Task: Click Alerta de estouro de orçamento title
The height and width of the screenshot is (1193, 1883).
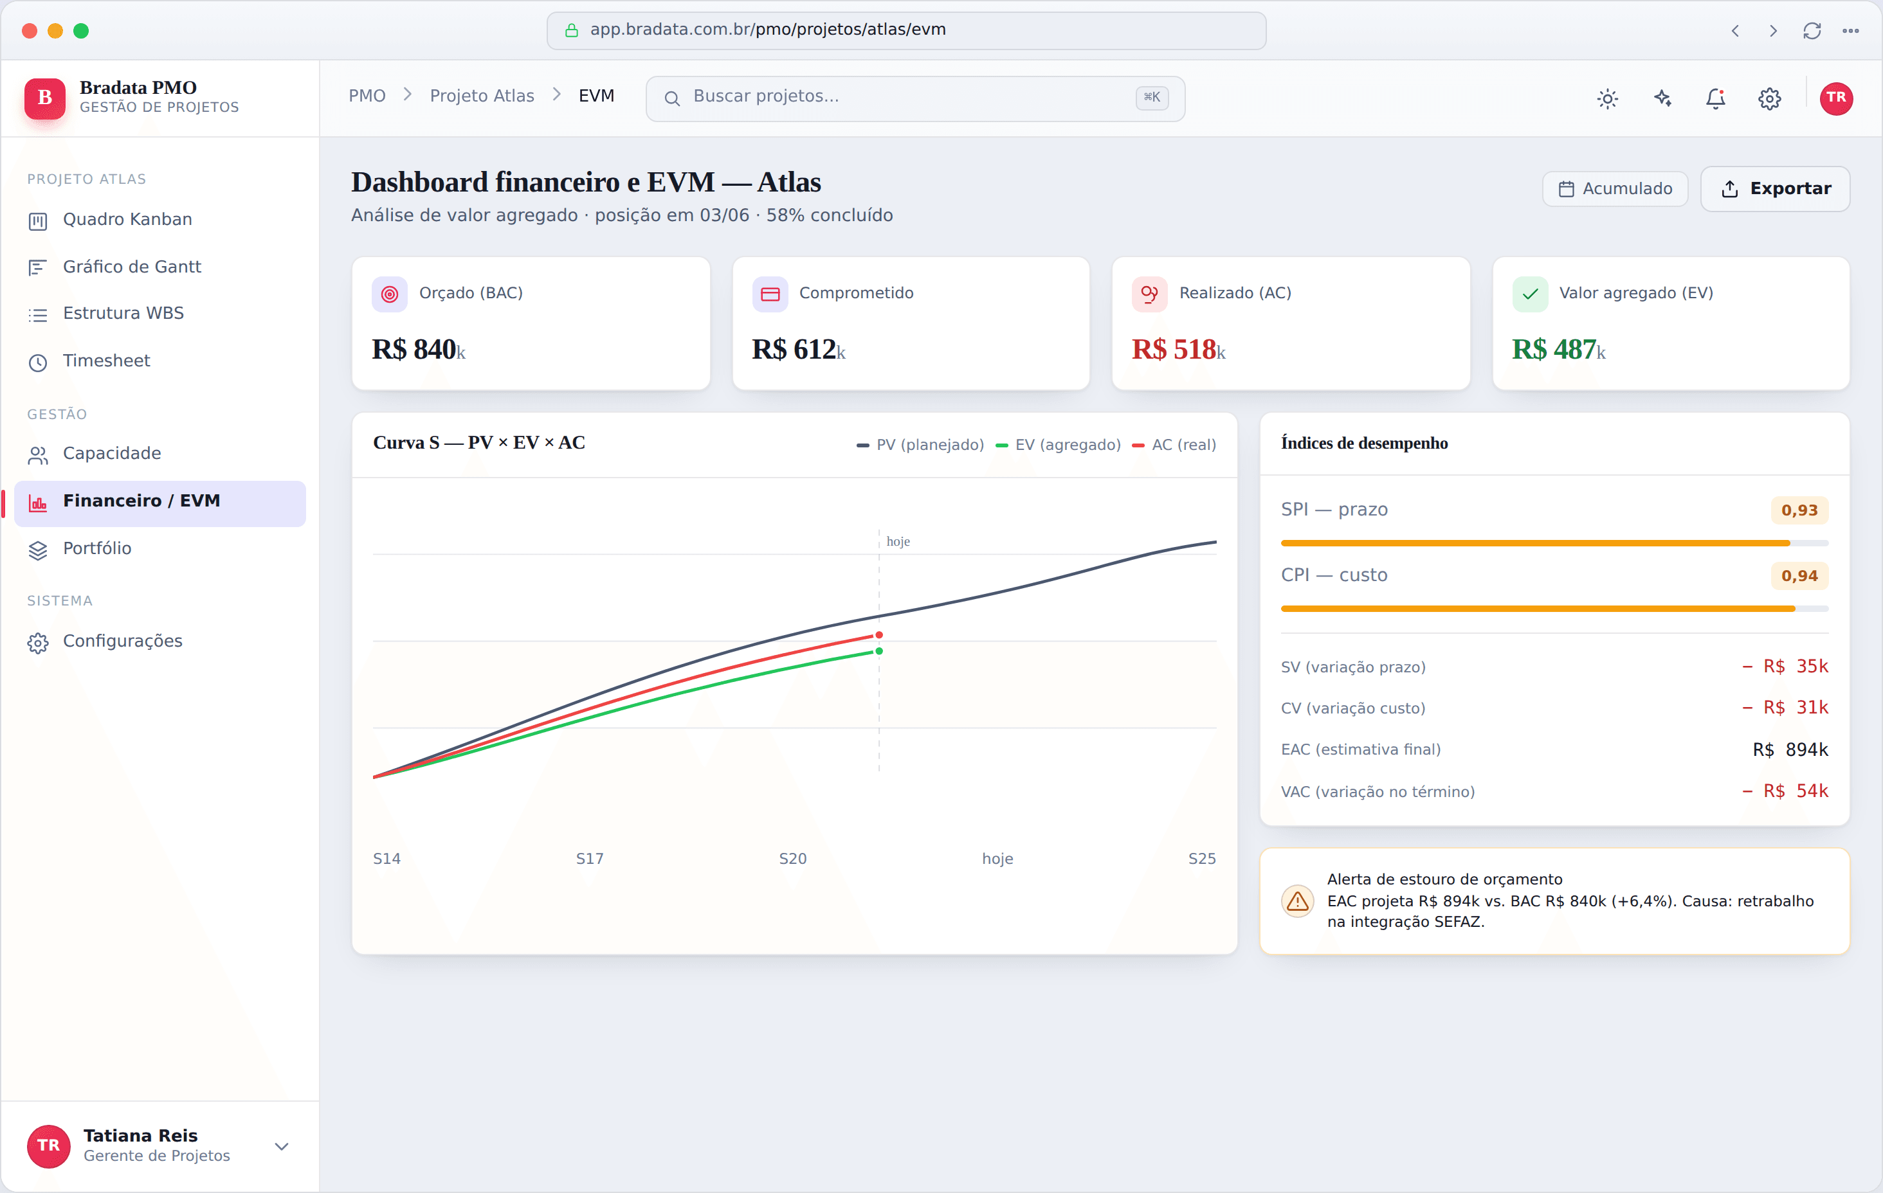Action: pyautogui.click(x=1444, y=879)
